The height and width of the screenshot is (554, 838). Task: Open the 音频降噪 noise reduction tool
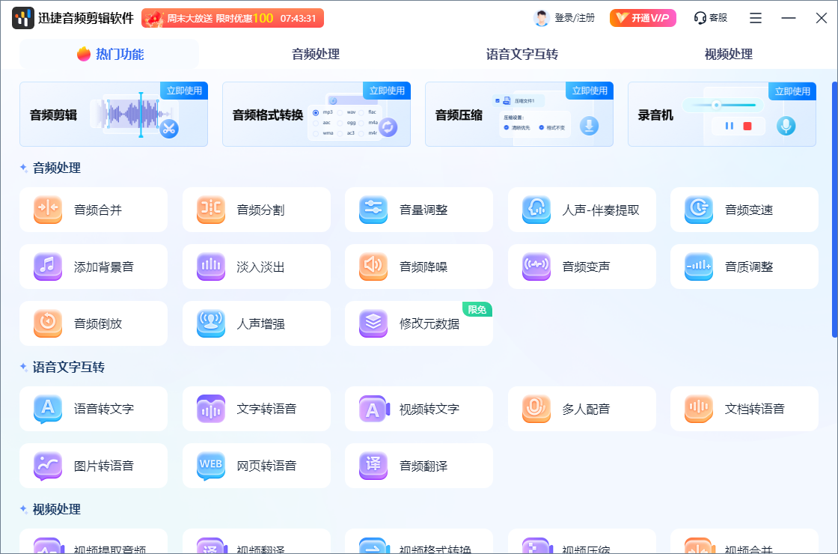point(418,267)
